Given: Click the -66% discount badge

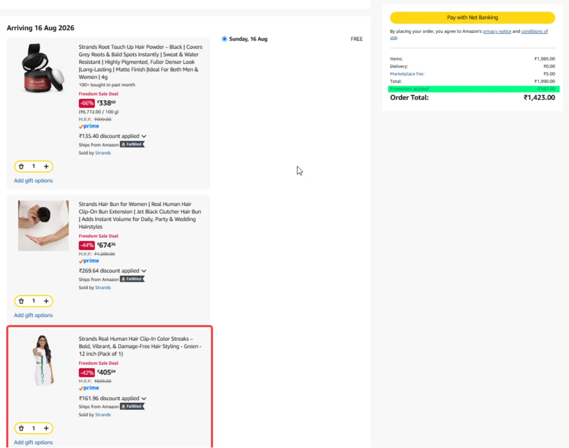Looking at the screenshot, I should pyautogui.click(x=87, y=103).
